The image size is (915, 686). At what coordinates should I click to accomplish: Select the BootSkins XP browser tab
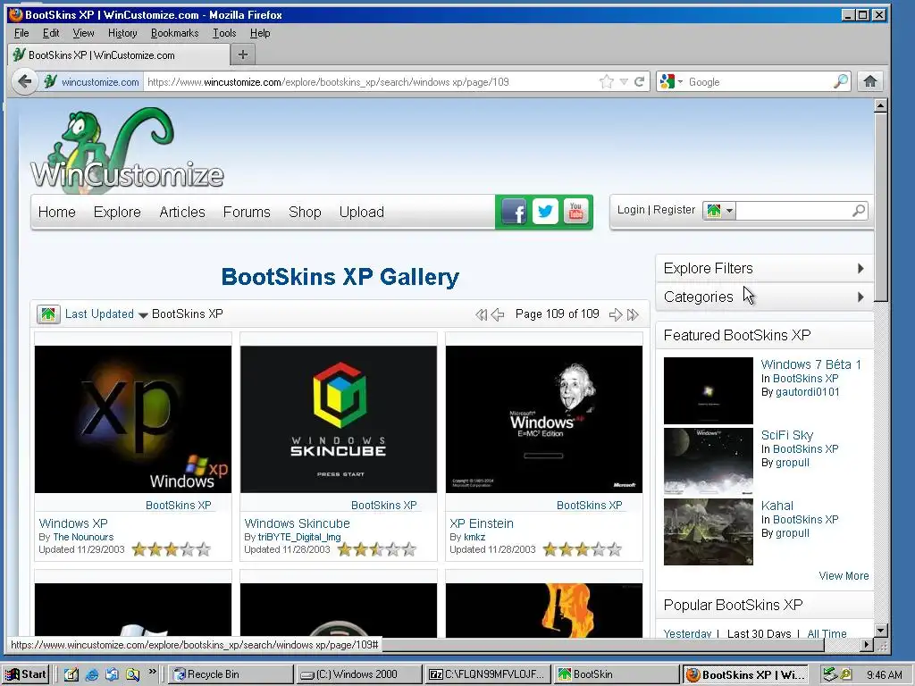coord(120,54)
